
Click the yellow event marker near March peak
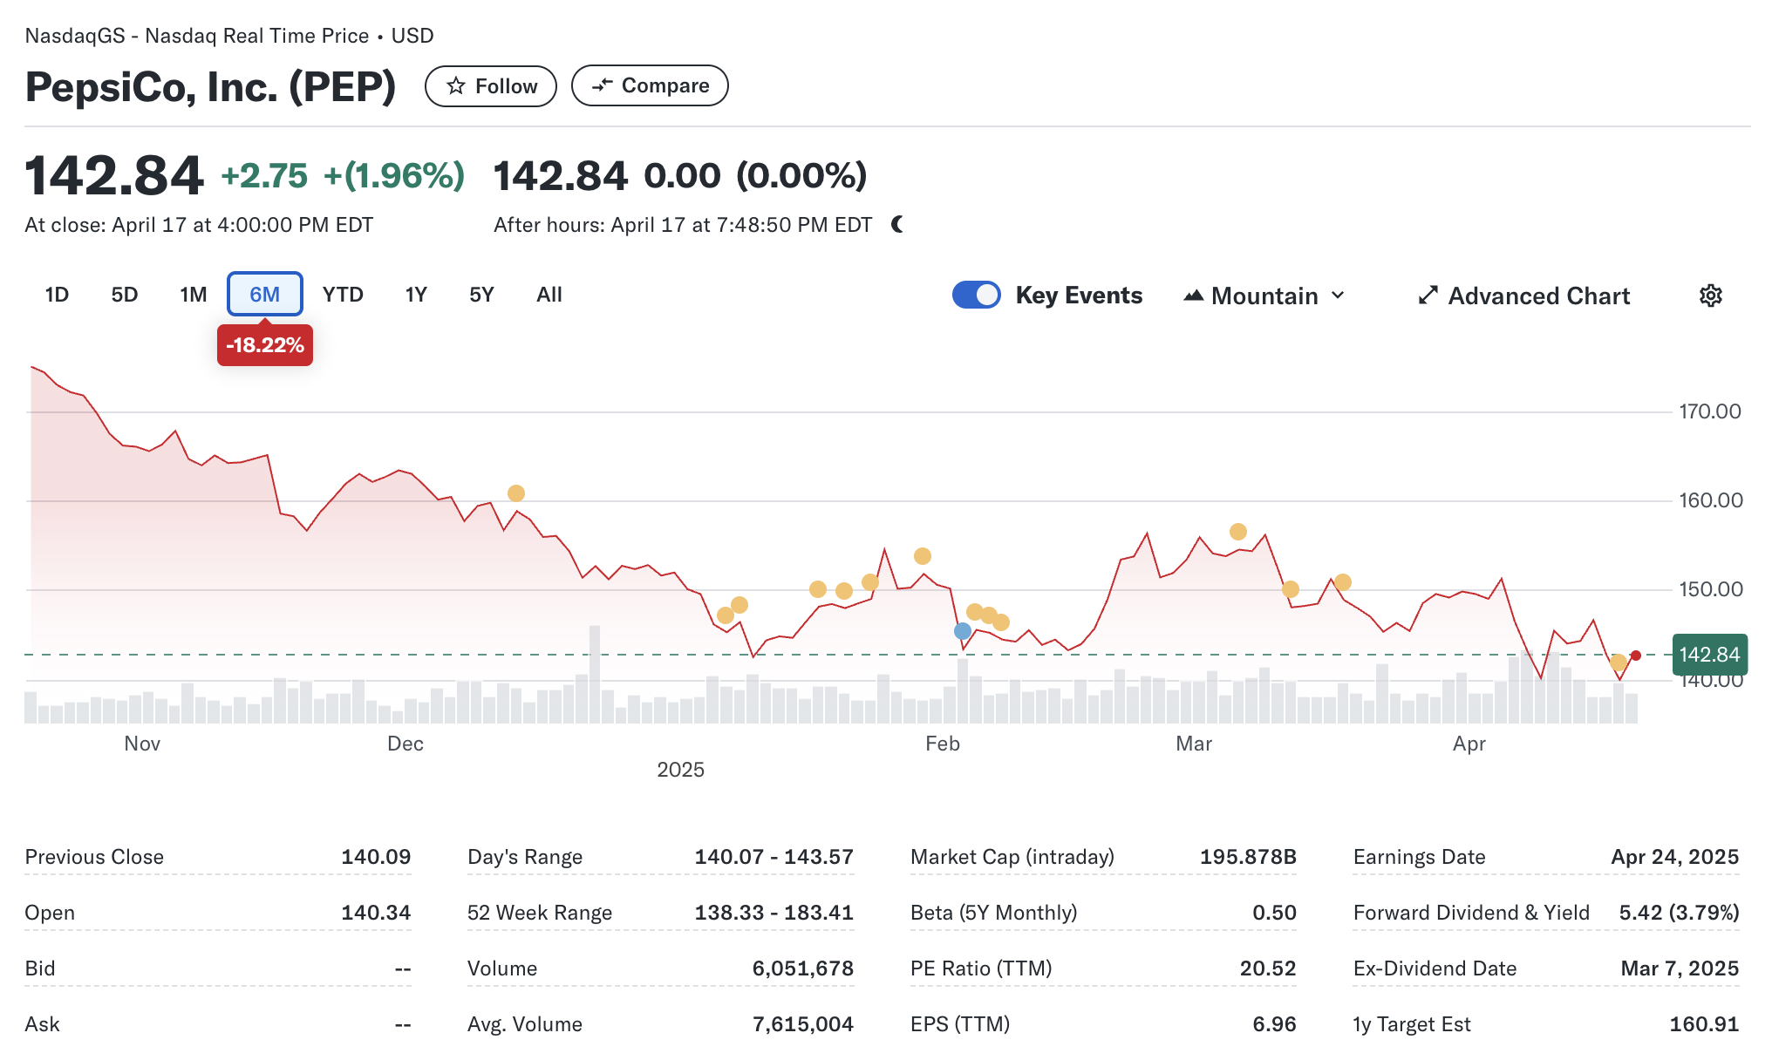[1238, 532]
